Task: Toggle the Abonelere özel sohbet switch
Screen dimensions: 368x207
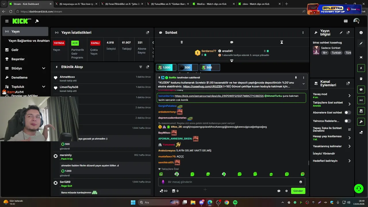Action: (x=348, y=113)
